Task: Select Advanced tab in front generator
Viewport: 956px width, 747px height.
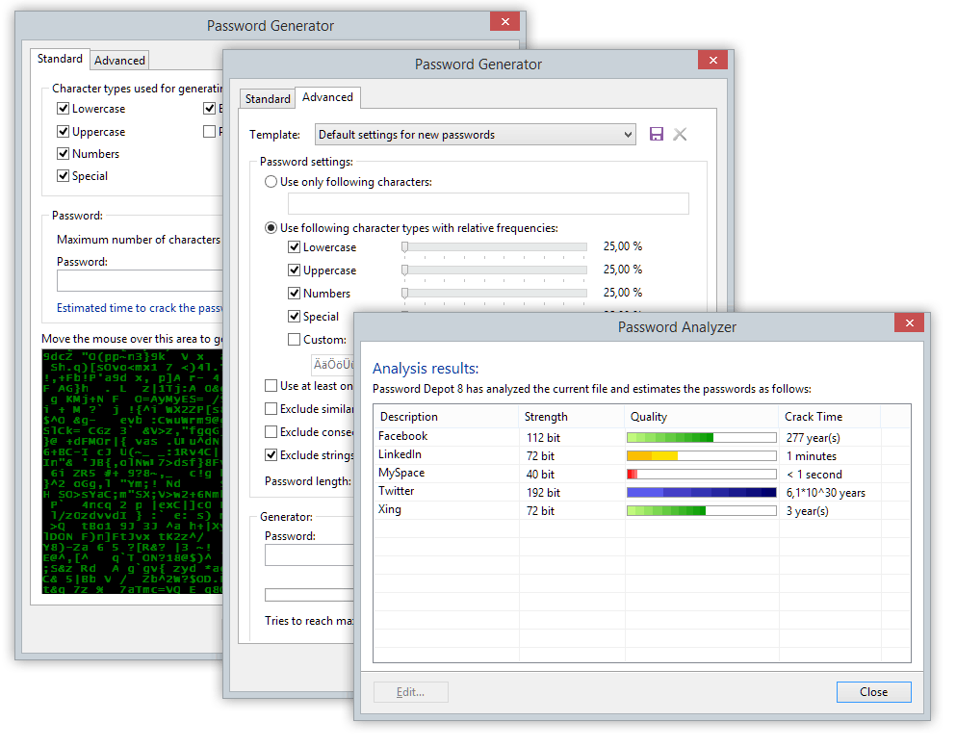Action: pyautogui.click(x=327, y=97)
